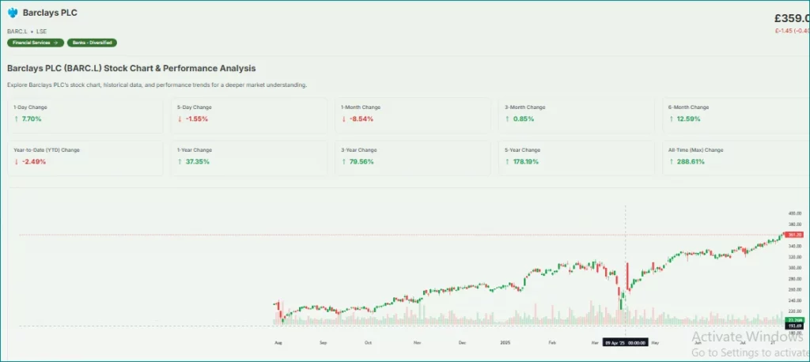810x362 pixels.
Task: Click the green up arrow beside 288.61%
Action: pyautogui.click(x=671, y=161)
